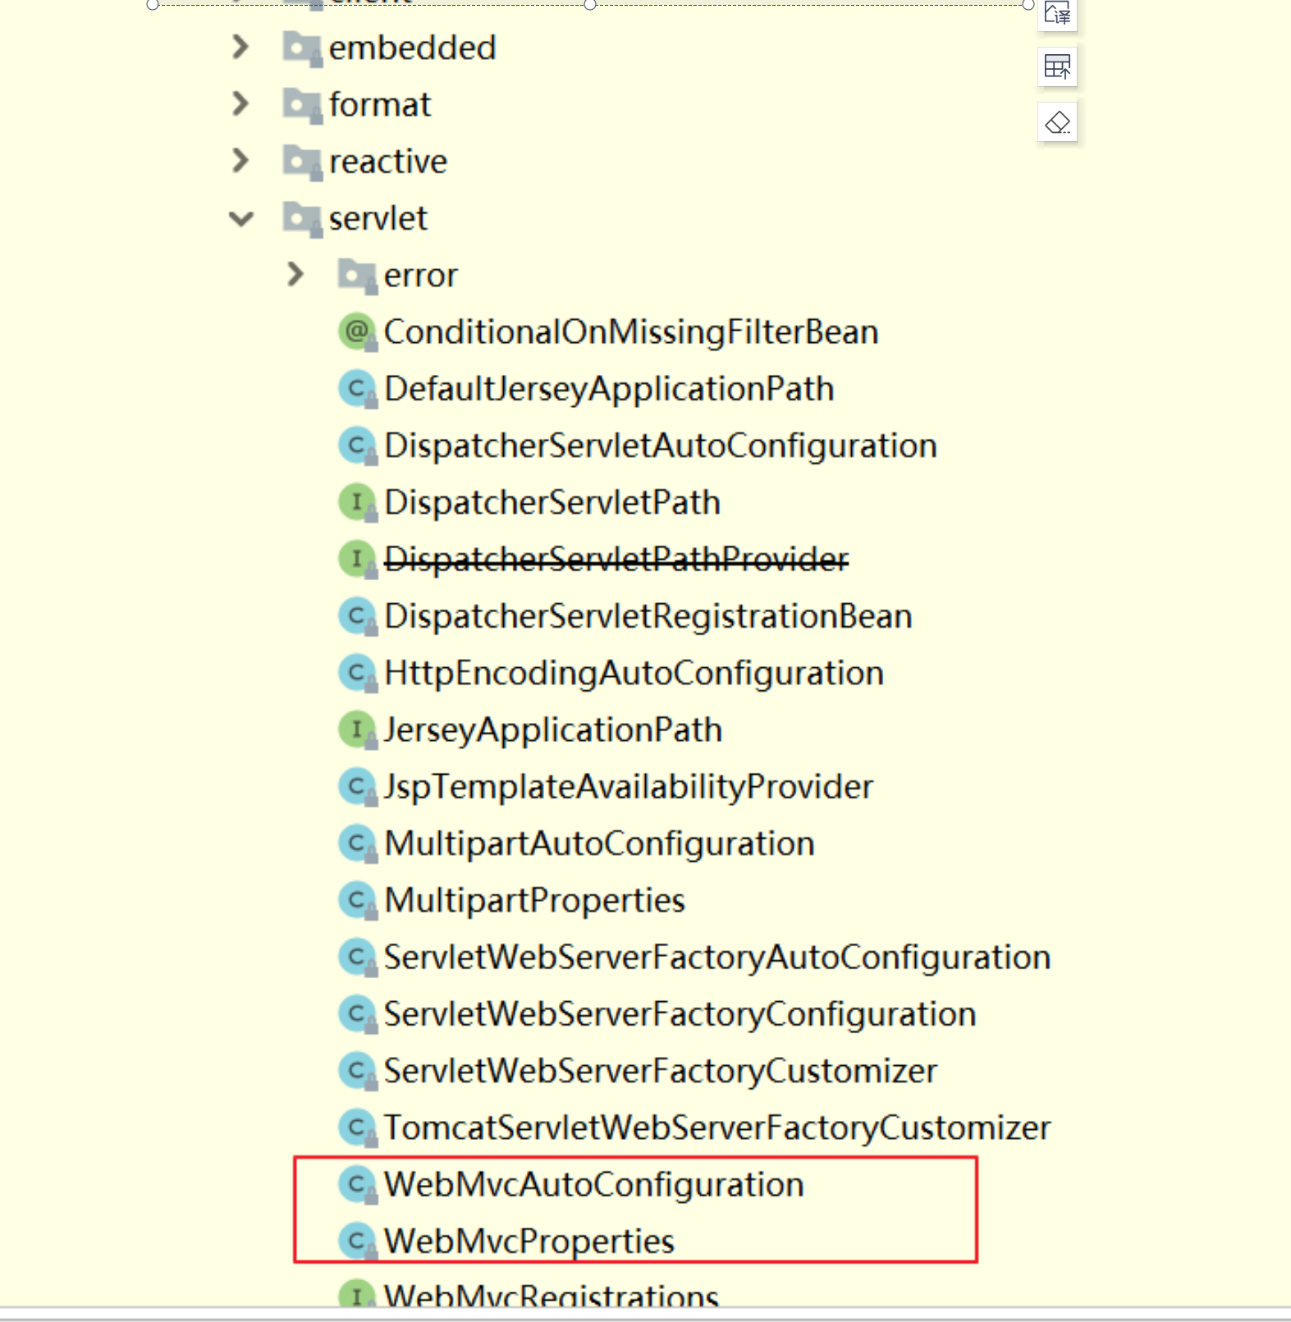Click the class icon of ServletWebServerFactoryAutoConfiguration
This screenshot has width=1291, height=1322.
358,957
